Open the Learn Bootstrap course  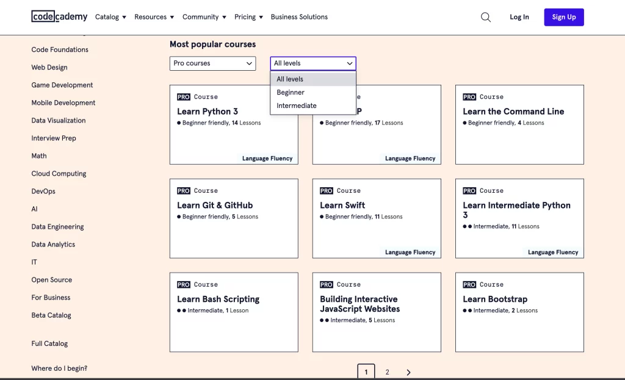pos(519,312)
